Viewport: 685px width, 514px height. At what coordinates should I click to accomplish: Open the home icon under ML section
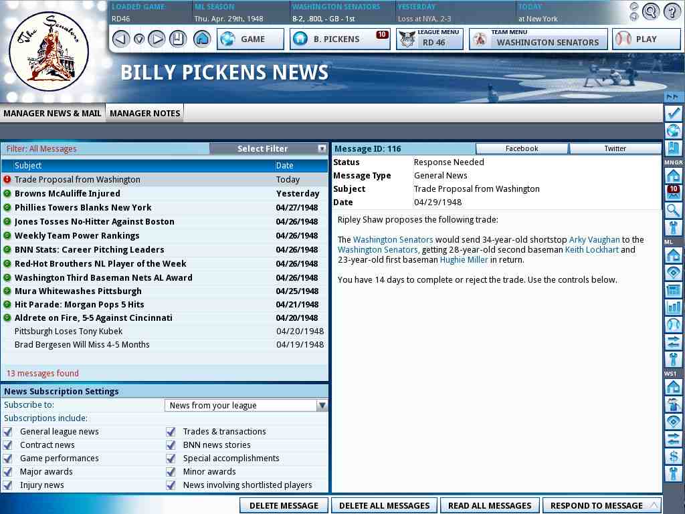[x=673, y=255]
